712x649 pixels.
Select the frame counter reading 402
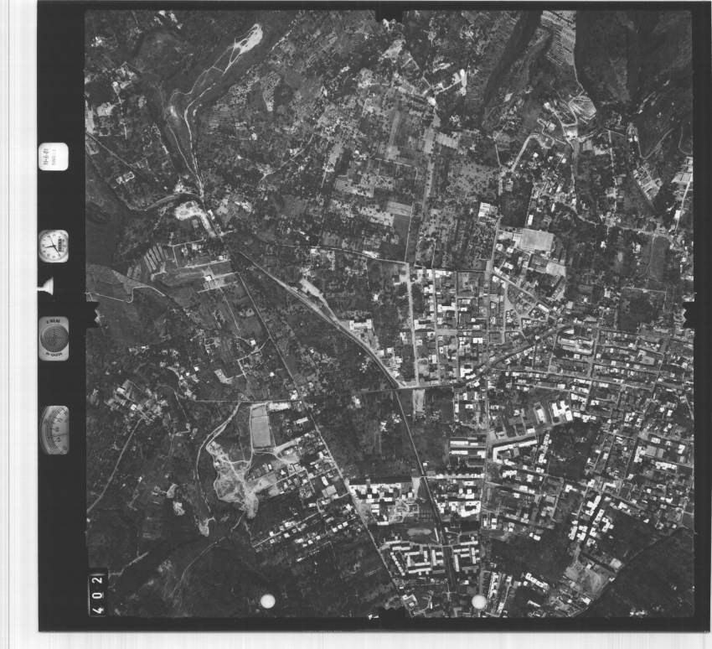[x=97, y=593]
